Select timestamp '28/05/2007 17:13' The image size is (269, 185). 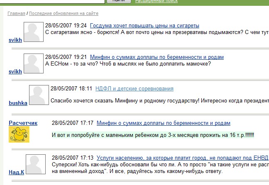(x=73, y=158)
